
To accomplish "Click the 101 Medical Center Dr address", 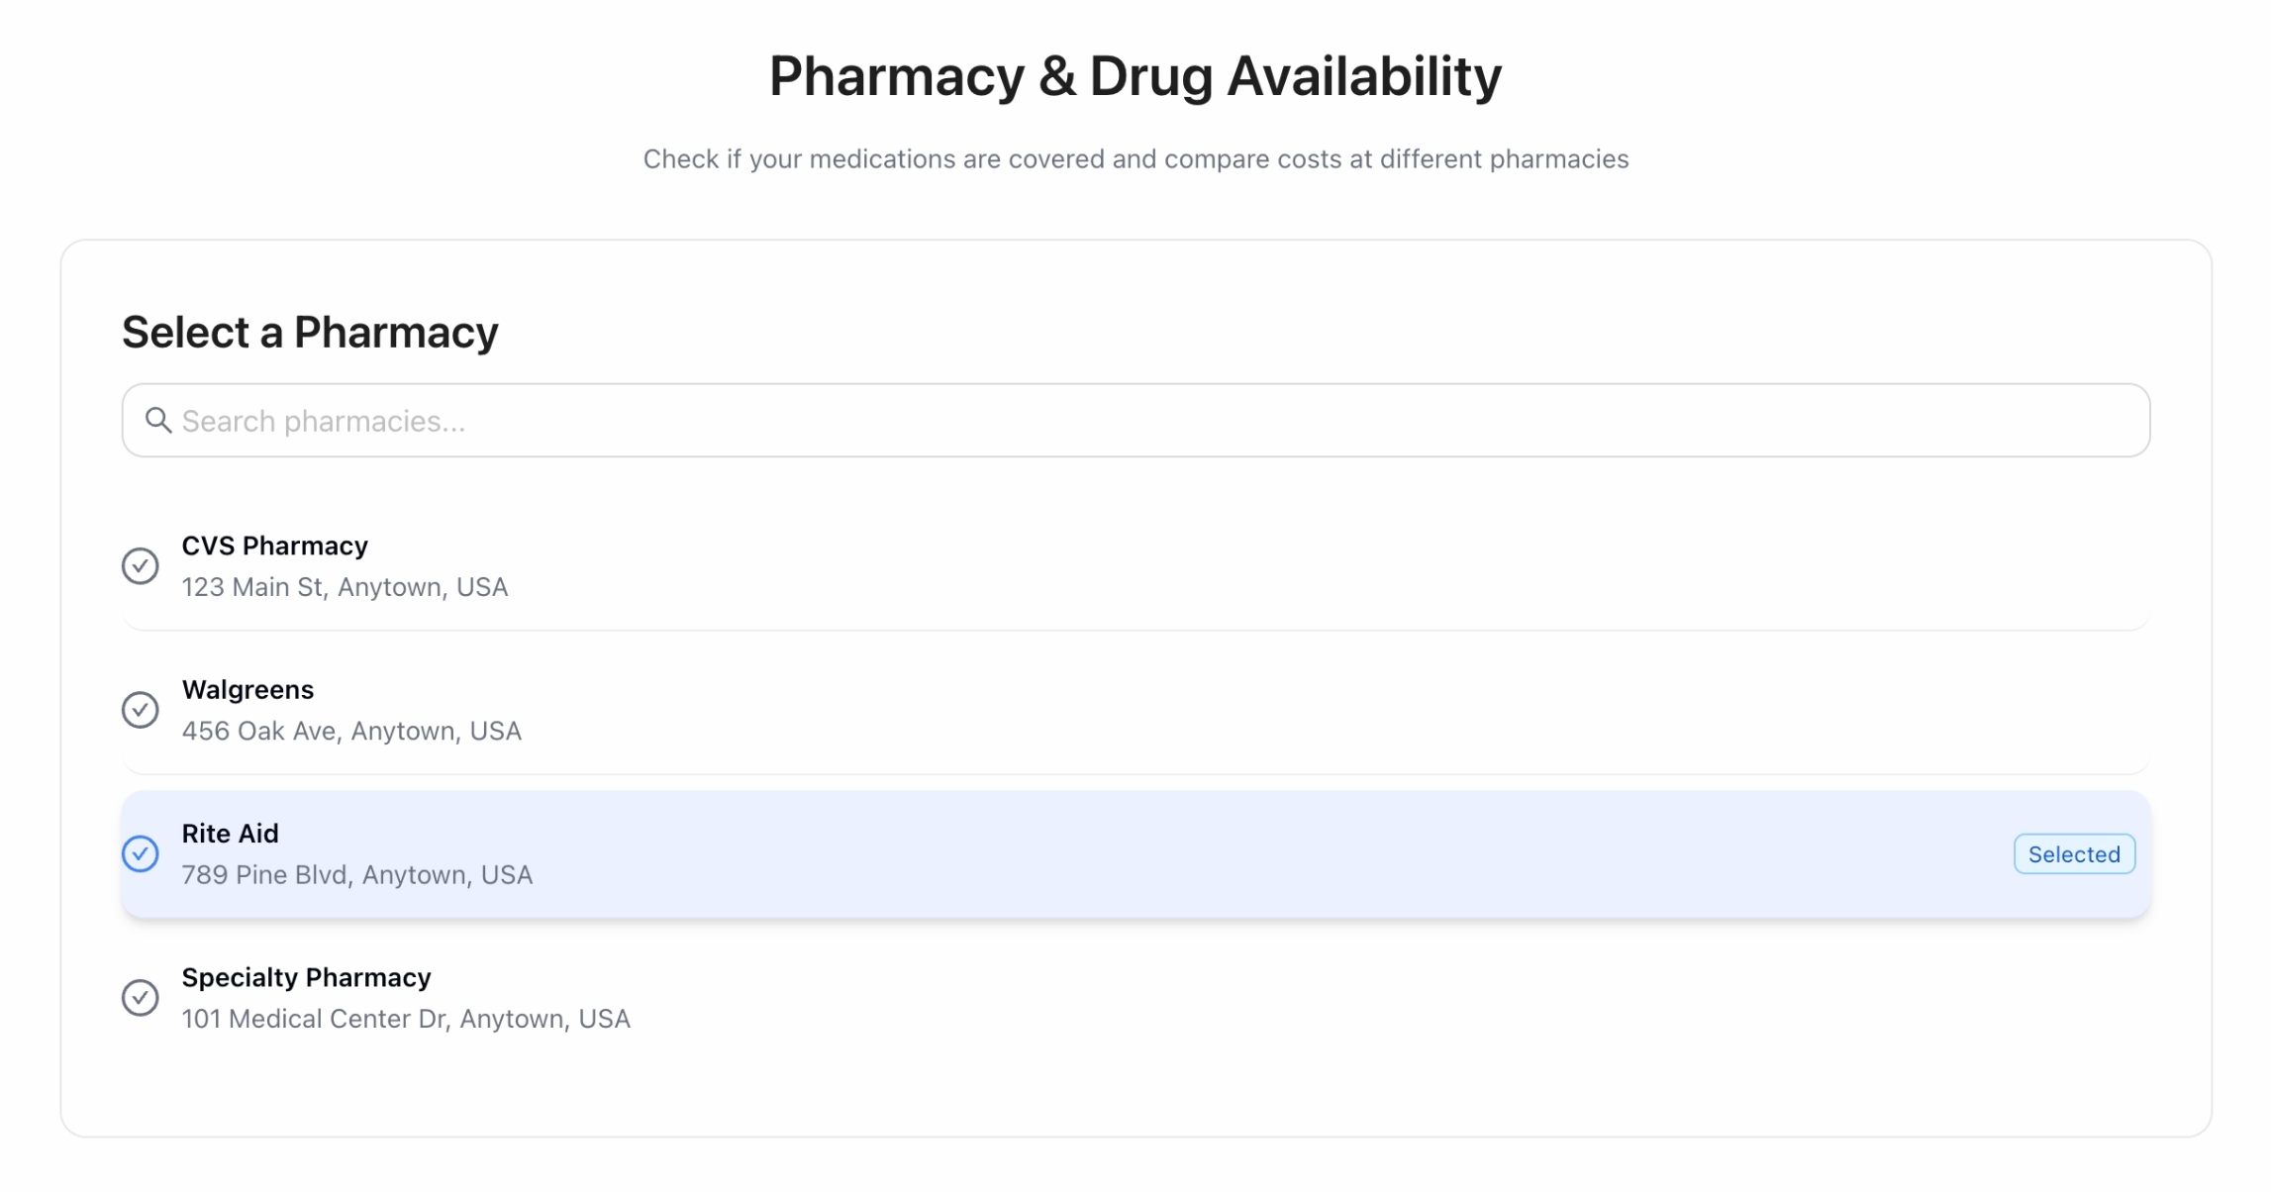I will click(406, 1019).
